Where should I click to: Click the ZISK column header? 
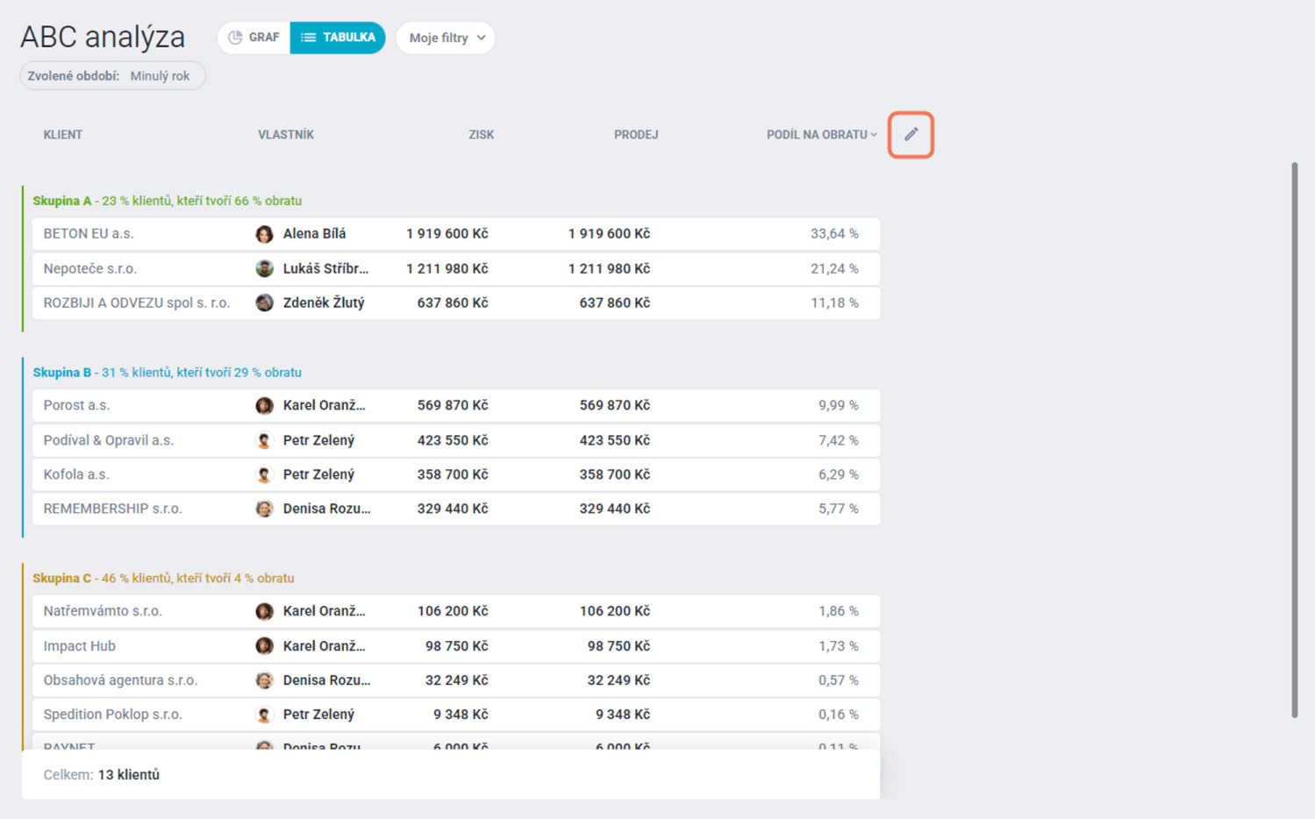[481, 135]
